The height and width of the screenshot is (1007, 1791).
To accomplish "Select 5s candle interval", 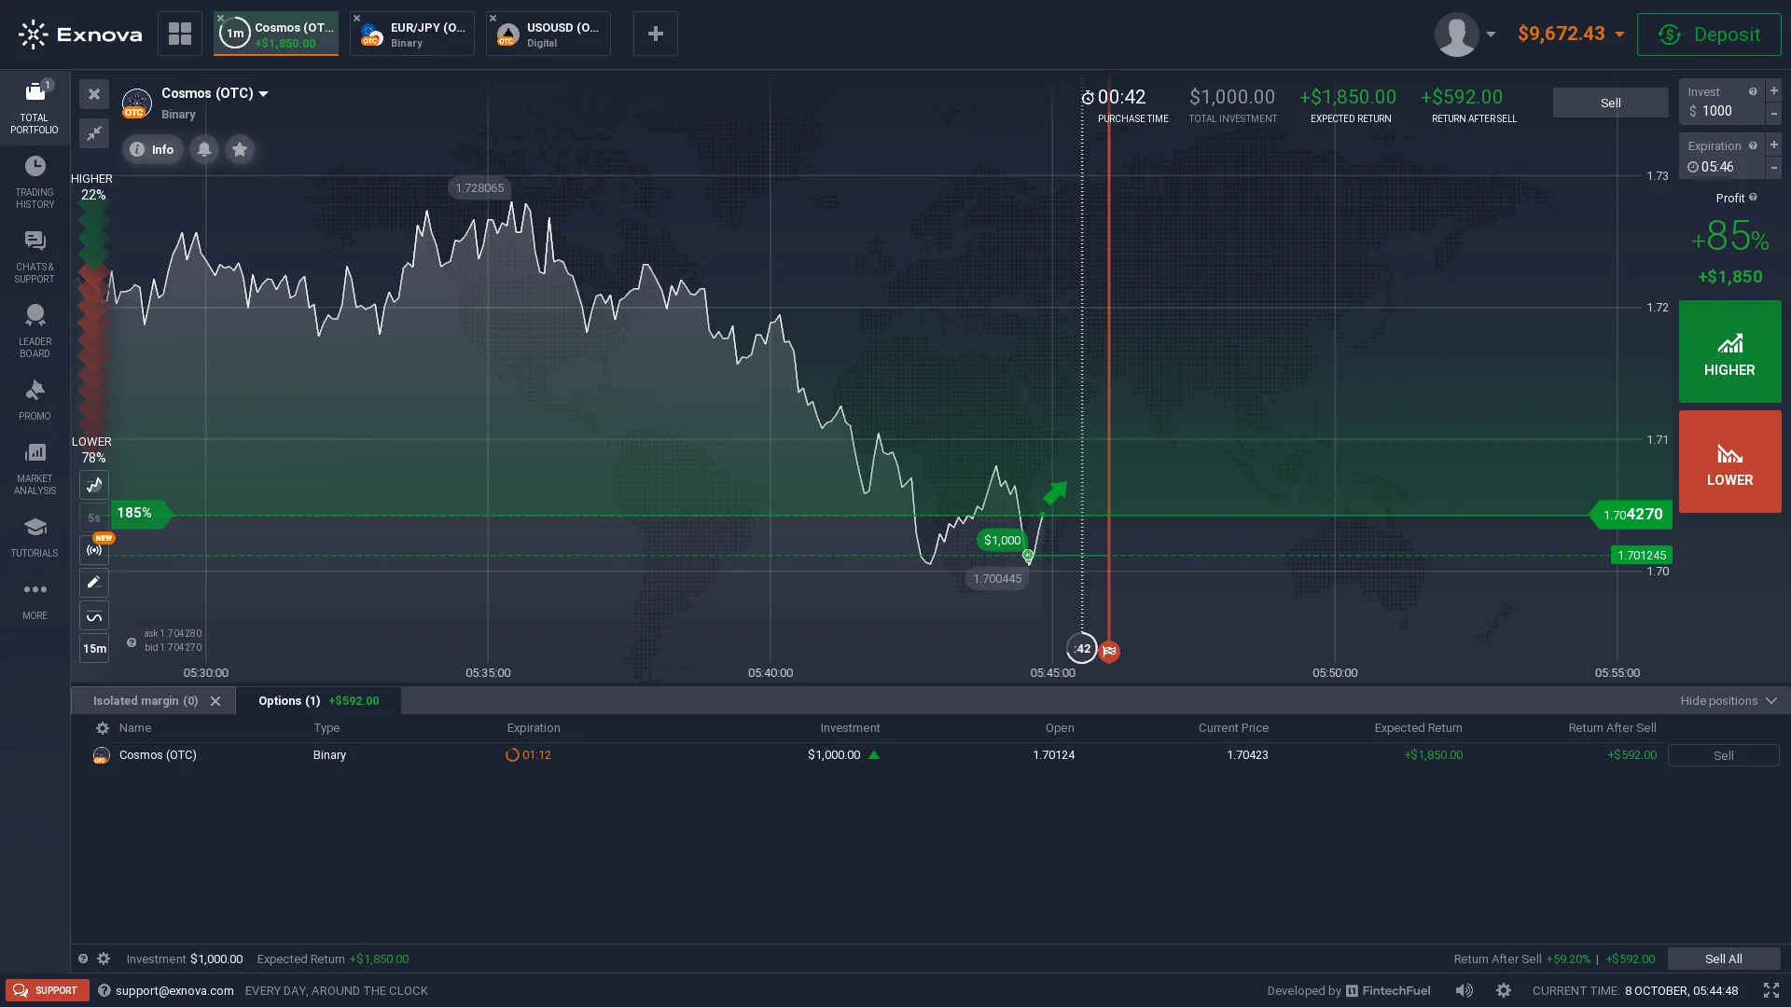I will (94, 517).
